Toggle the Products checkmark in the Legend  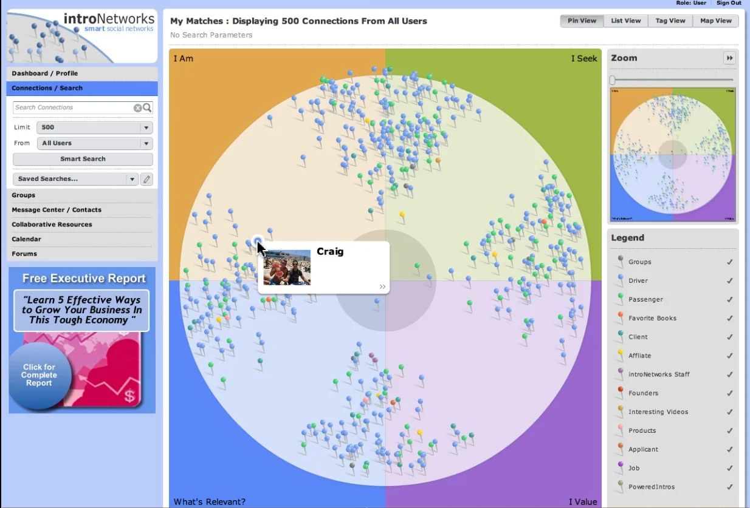click(729, 430)
